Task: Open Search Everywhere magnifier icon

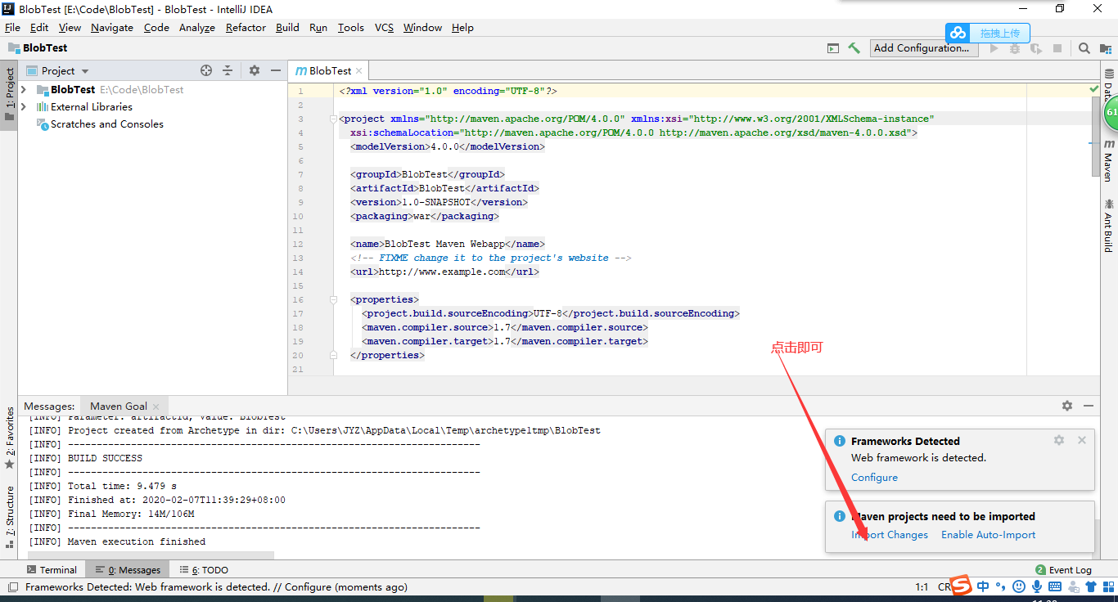Action: (1084, 48)
